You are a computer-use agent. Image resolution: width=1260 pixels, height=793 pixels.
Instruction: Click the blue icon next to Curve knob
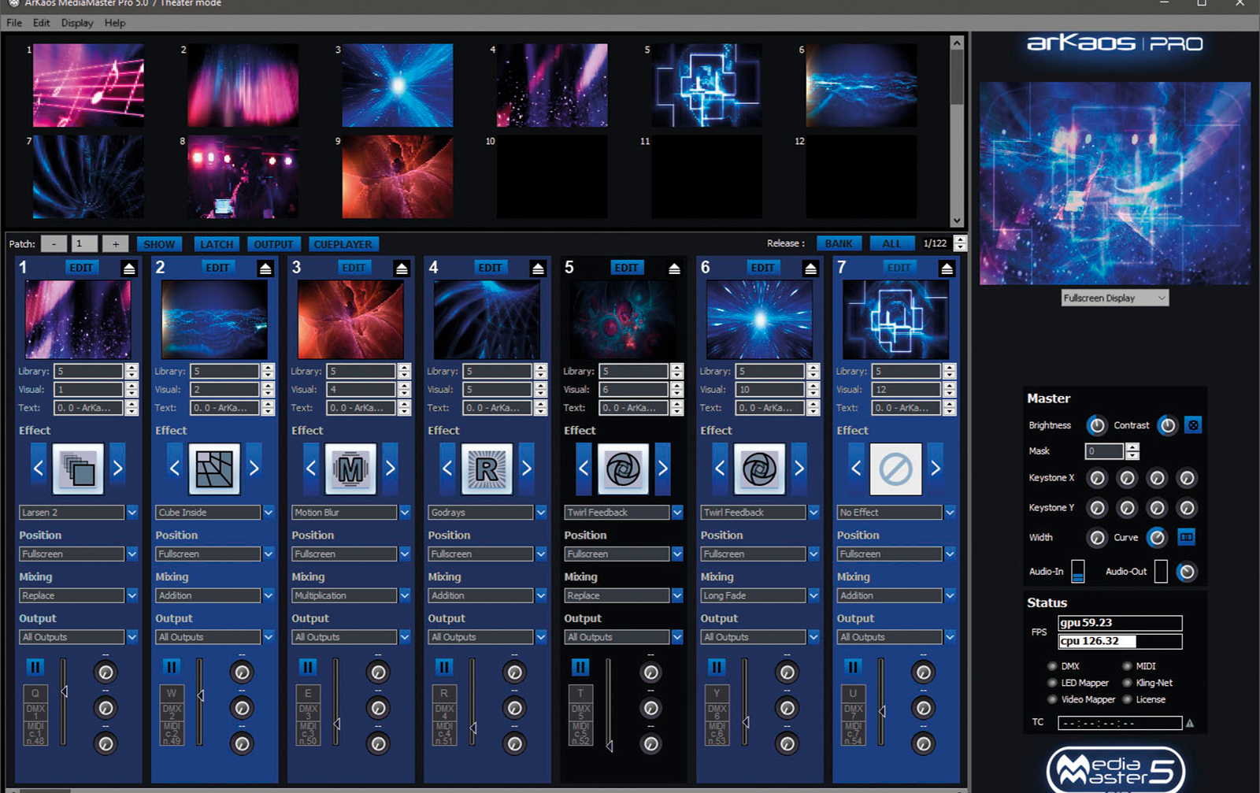(1186, 537)
